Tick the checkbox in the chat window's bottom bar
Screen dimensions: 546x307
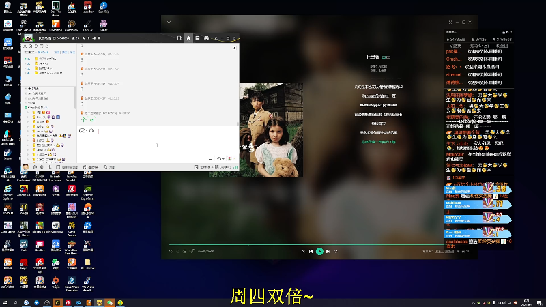pos(58,167)
